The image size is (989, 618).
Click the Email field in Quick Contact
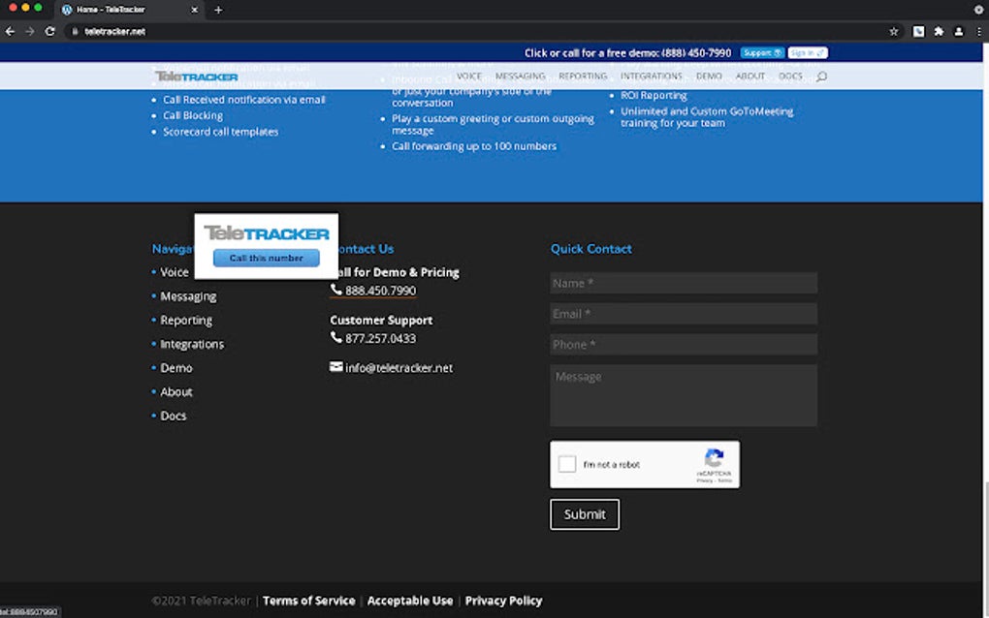click(x=684, y=314)
